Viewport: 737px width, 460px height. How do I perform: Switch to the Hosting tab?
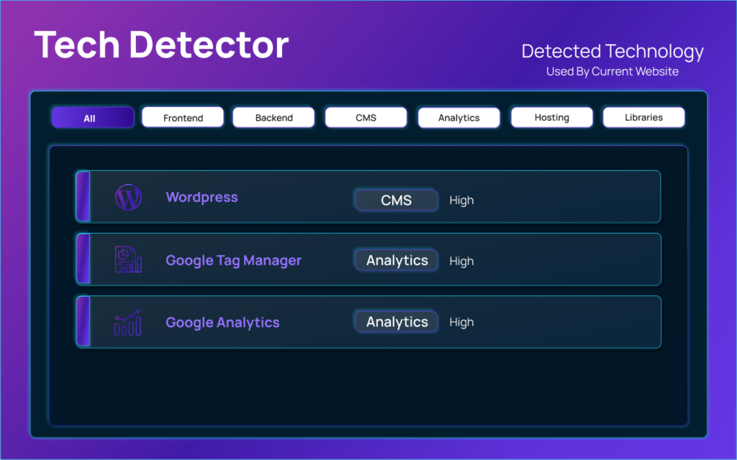(551, 117)
